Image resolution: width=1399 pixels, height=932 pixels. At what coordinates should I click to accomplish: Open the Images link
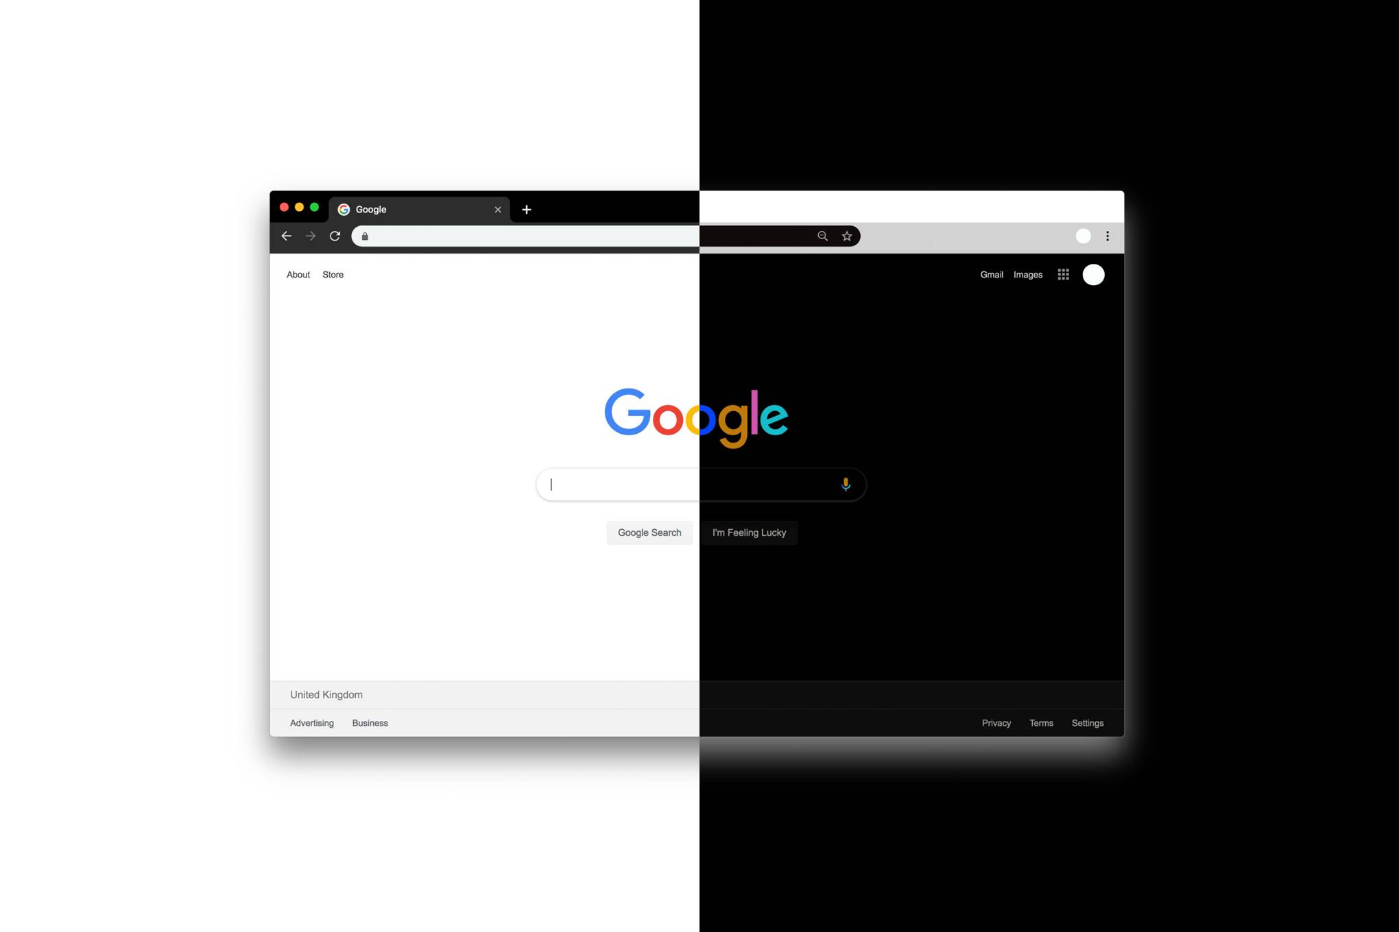[x=1027, y=273]
